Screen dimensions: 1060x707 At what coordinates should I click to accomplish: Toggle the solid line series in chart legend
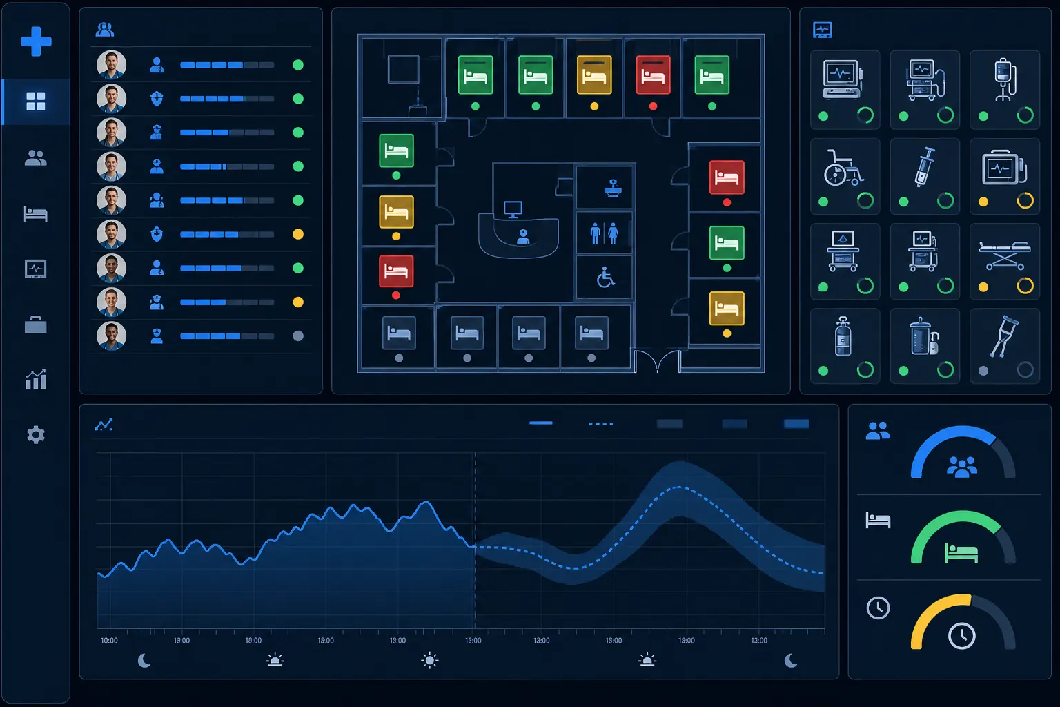coord(541,423)
